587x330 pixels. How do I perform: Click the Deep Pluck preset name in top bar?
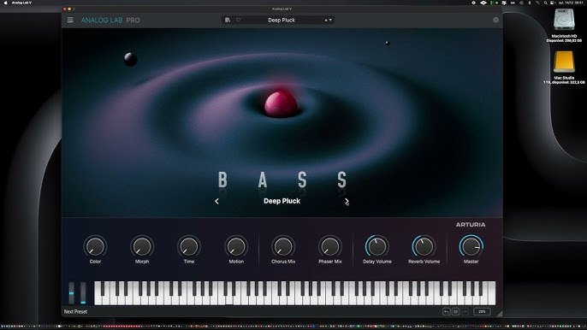click(282, 21)
